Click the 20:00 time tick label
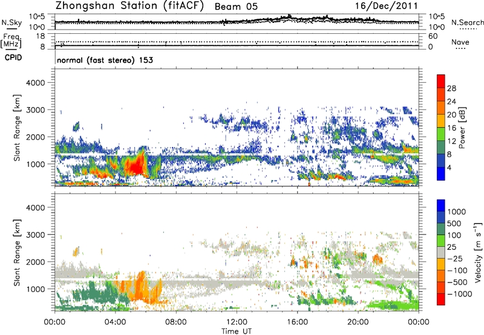The width and height of the screenshot is (484, 335). [358, 322]
